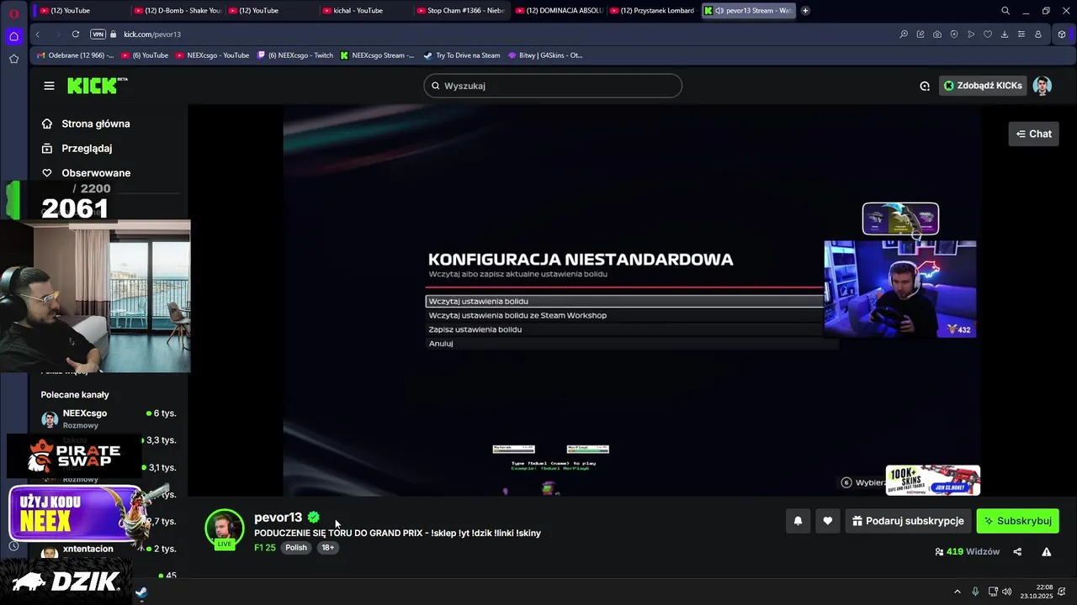Click the browser extensions cube icon

tap(1062, 34)
